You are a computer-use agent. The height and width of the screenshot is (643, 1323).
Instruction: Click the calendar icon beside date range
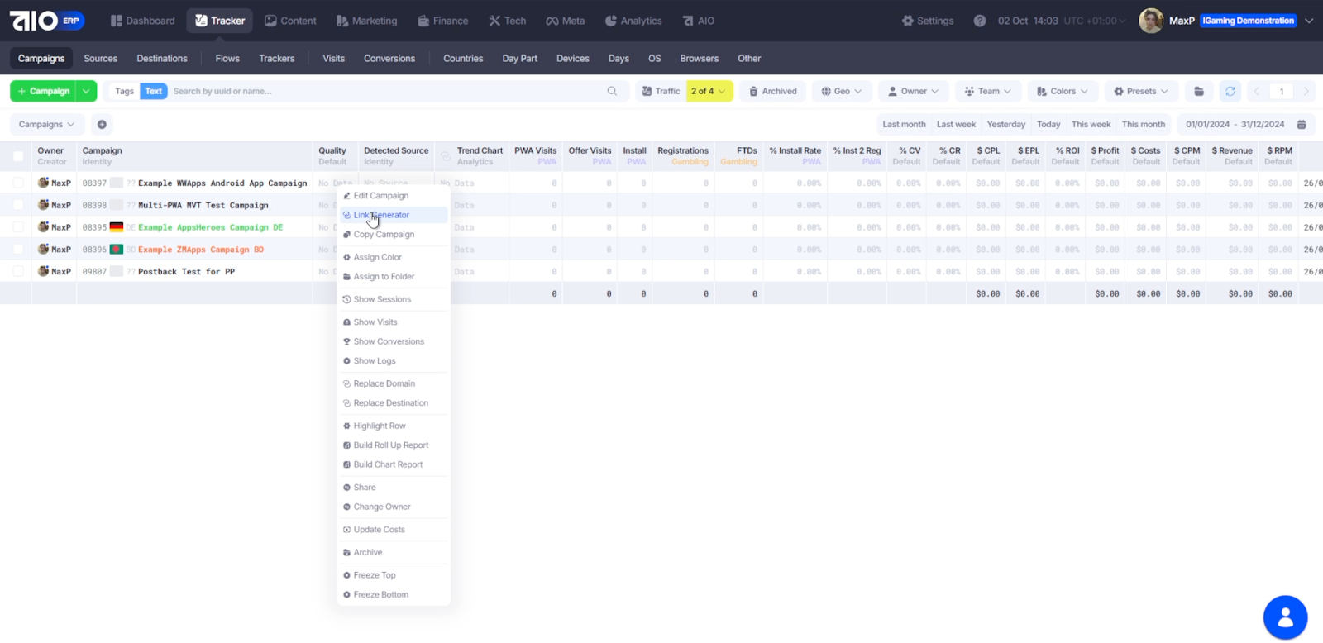pyautogui.click(x=1302, y=125)
